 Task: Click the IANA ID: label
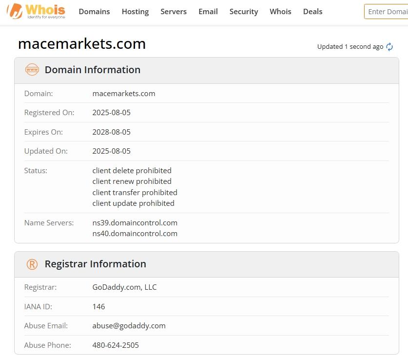pos(38,307)
